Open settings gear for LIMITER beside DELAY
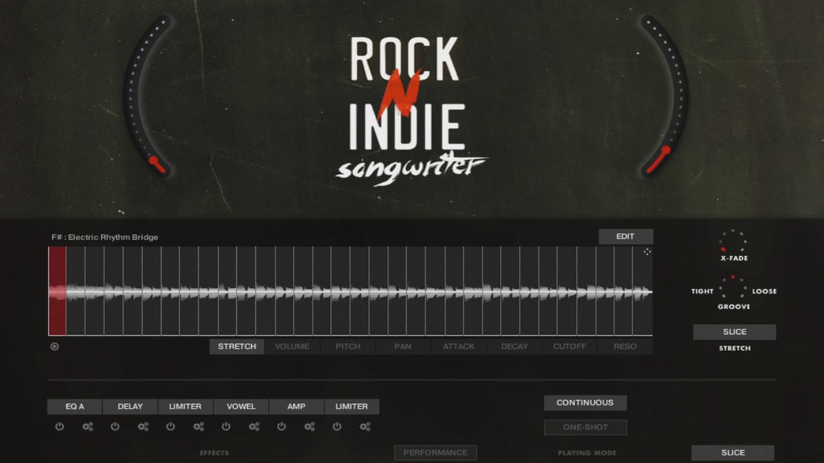Image resolution: width=824 pixels, height=463 pixels. 198,427
